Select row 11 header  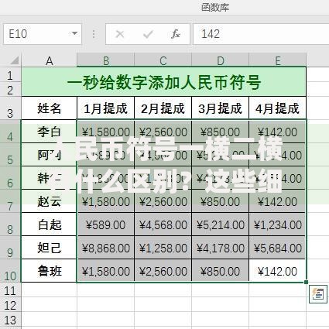(x=10, y=290)
